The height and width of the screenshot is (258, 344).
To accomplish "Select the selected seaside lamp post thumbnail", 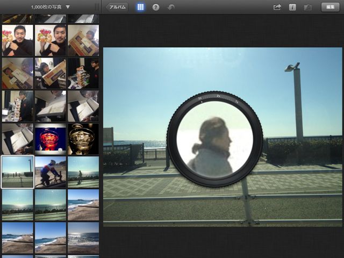I will pos(18,172).
